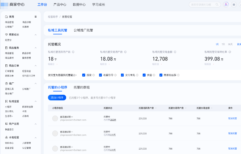This screenshot has height=154, width=241.
Task: Toggle the 支付有礼 capability checkbox
Action: click(x=122, y=75)
